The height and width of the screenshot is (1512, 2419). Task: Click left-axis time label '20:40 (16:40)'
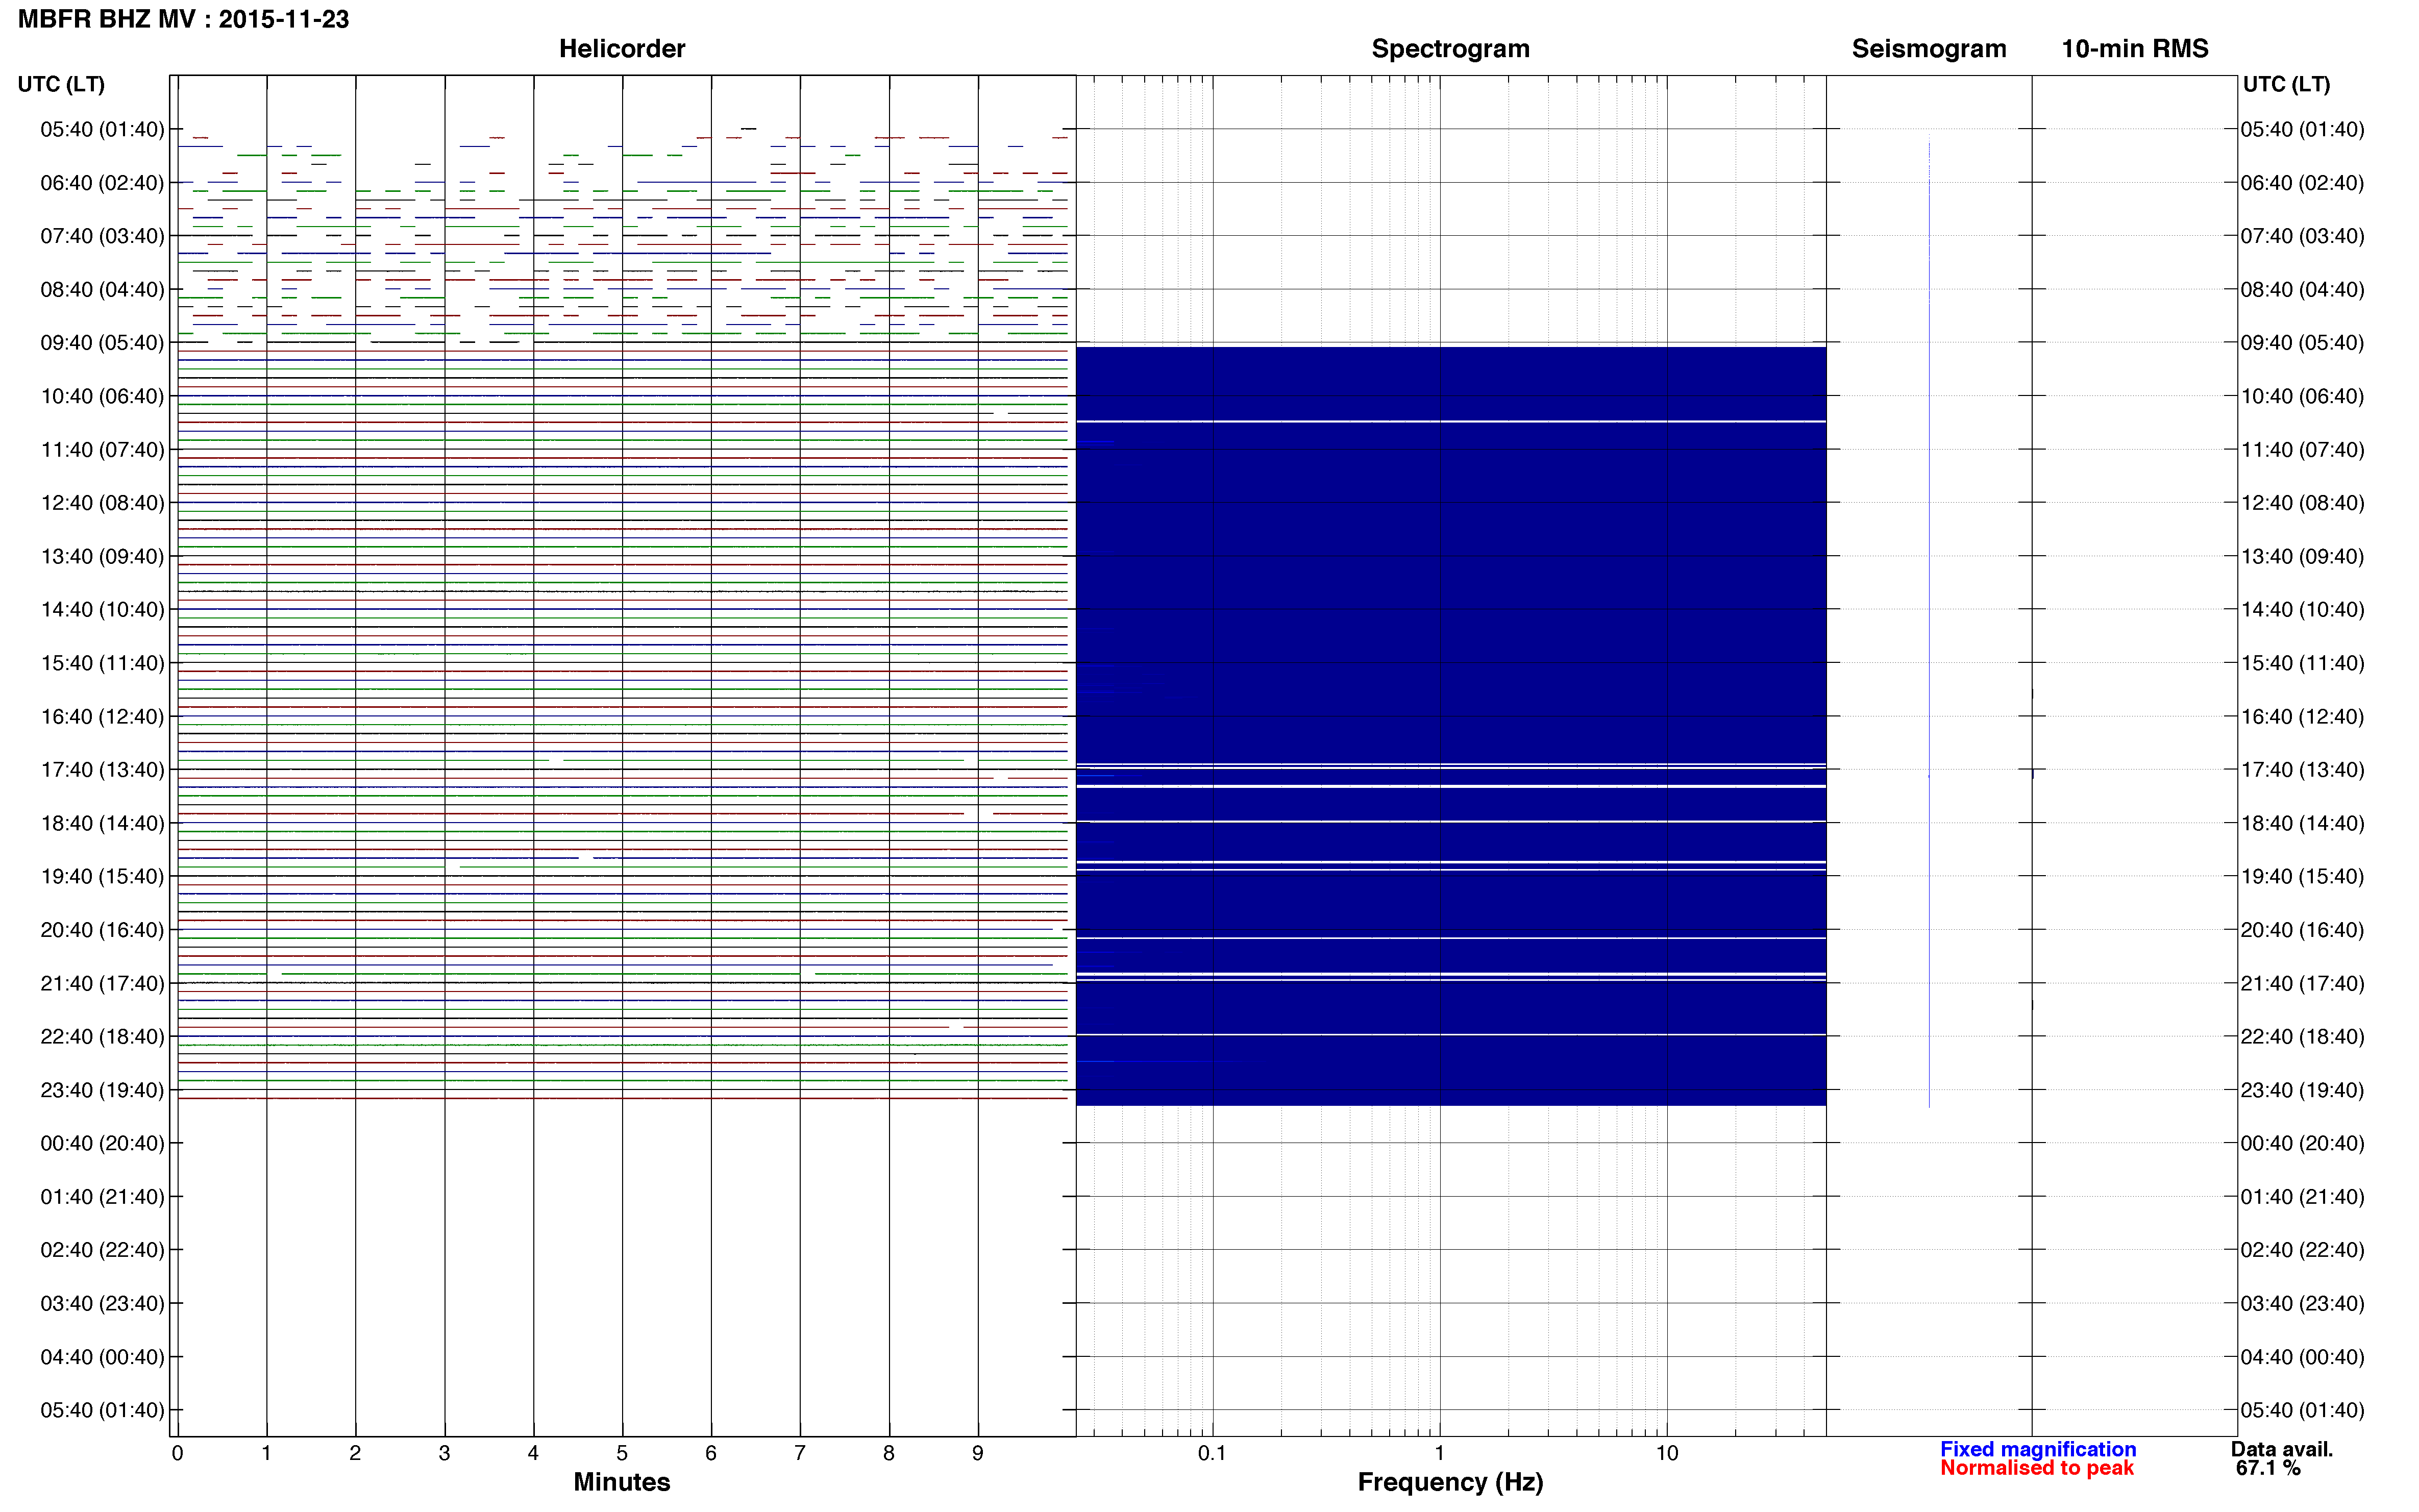tap(102, 930)
